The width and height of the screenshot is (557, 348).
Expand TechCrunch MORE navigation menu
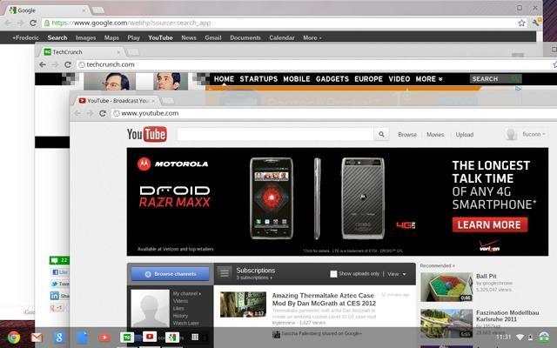[x=428, y=79]
